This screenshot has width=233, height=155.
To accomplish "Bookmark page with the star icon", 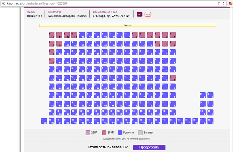I will pyautogui.click(x=224, y=3).
